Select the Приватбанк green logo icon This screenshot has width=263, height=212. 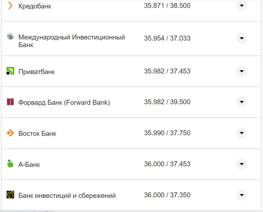pyautogui.click(x=10, y=71)
